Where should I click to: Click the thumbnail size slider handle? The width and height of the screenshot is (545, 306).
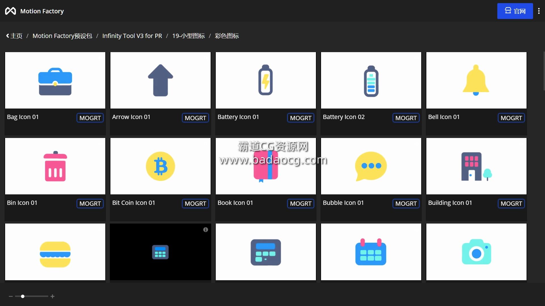pos(23,296)
